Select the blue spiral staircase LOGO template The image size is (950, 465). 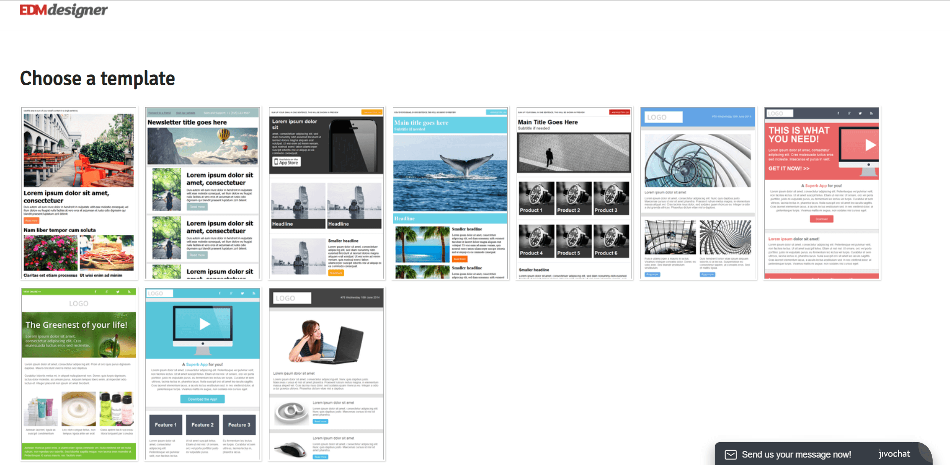tap(698, 193)
